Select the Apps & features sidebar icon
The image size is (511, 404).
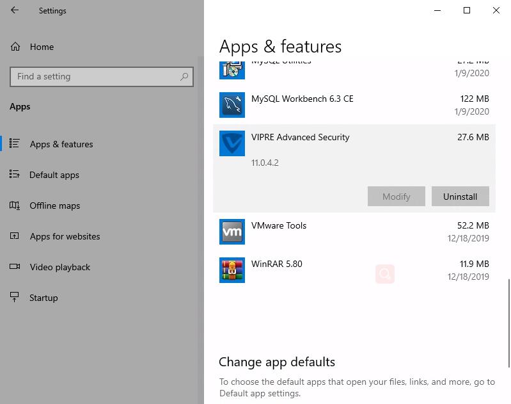[15, 143]
